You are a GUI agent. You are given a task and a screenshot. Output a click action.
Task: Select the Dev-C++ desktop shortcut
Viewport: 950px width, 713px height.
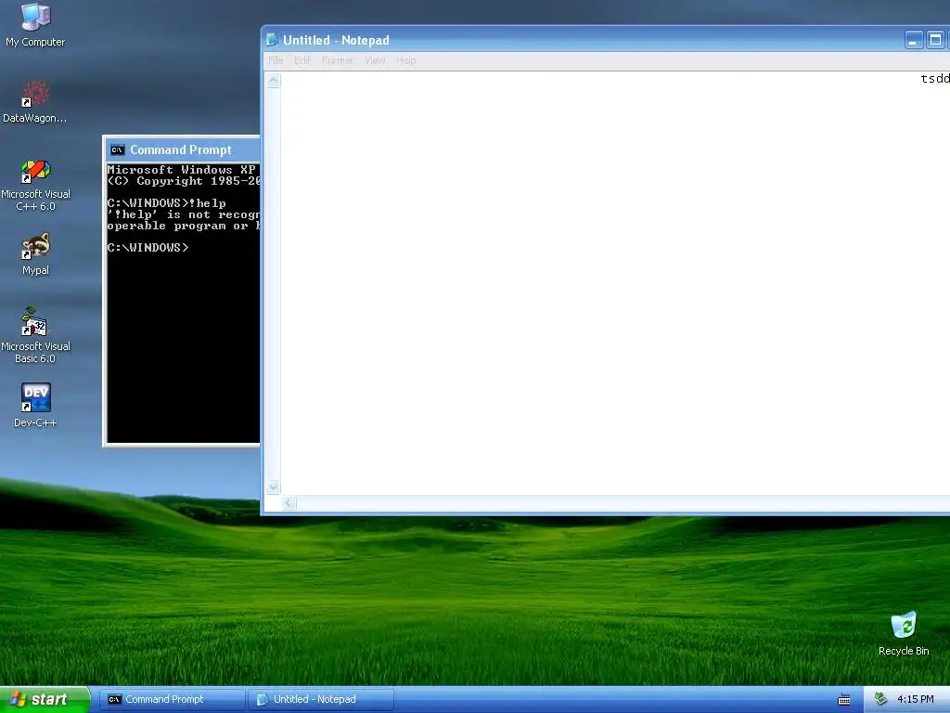coord(36,405)
